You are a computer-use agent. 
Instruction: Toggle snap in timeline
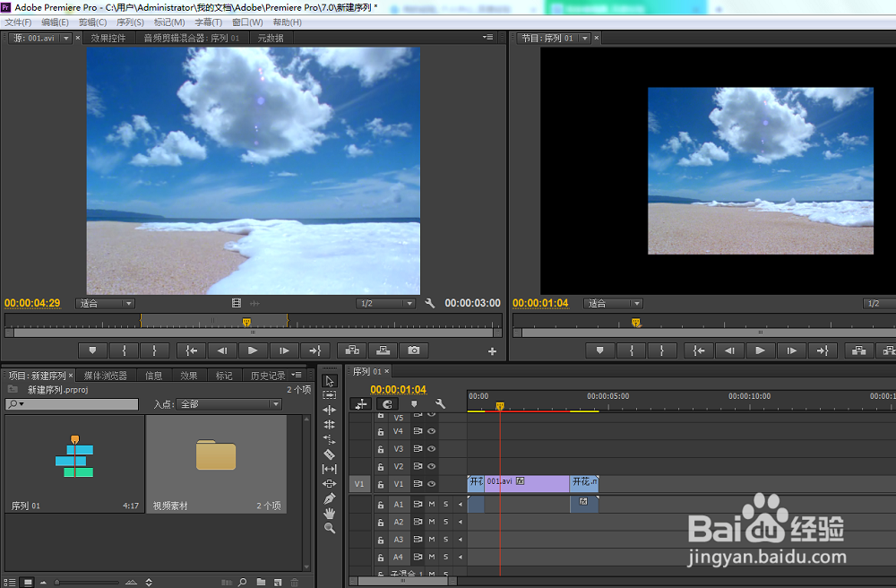click(x=387, y=404)
